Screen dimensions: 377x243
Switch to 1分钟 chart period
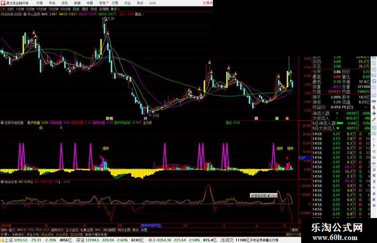pos(20,9)
